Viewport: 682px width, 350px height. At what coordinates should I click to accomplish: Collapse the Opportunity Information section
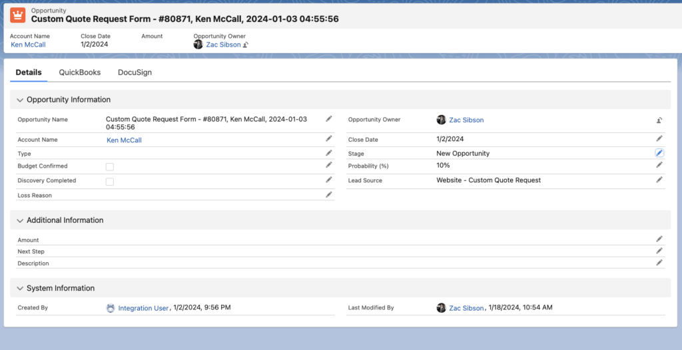click(19, 100)
